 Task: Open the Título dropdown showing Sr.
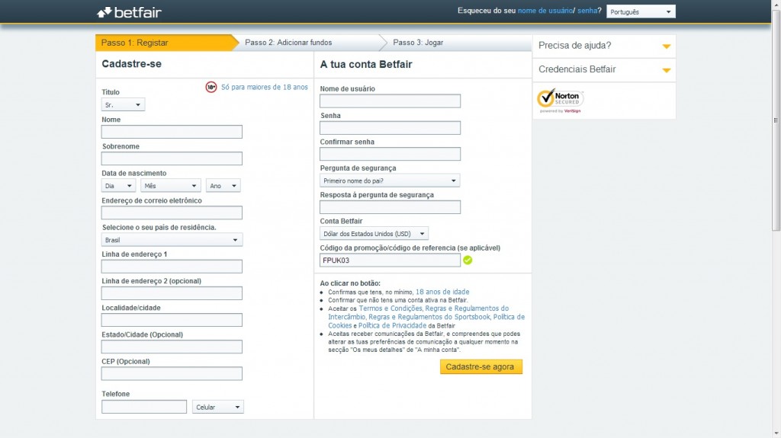point(123,104)
